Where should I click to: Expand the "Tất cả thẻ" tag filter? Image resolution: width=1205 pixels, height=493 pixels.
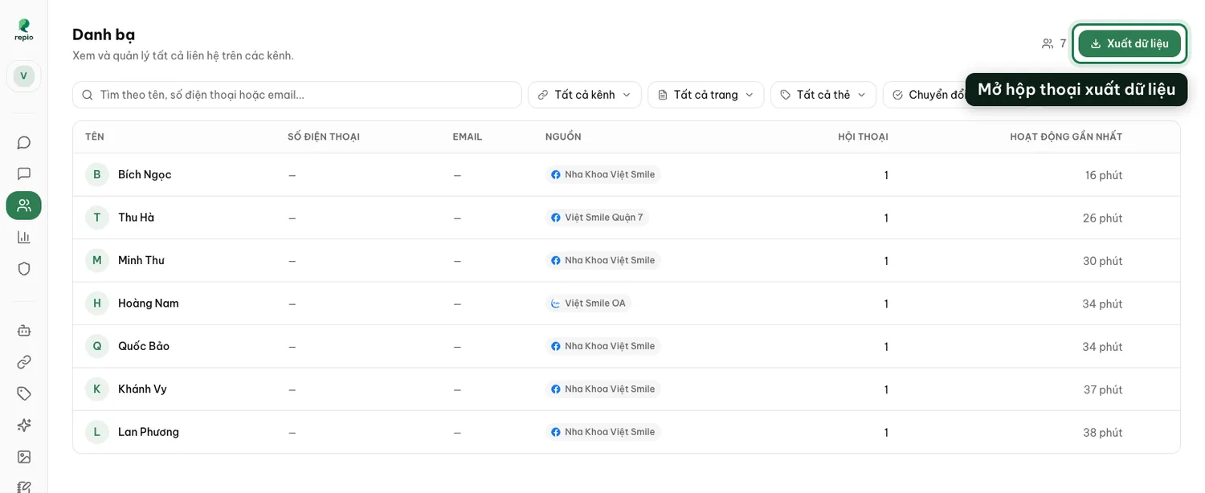coord(823,95)
